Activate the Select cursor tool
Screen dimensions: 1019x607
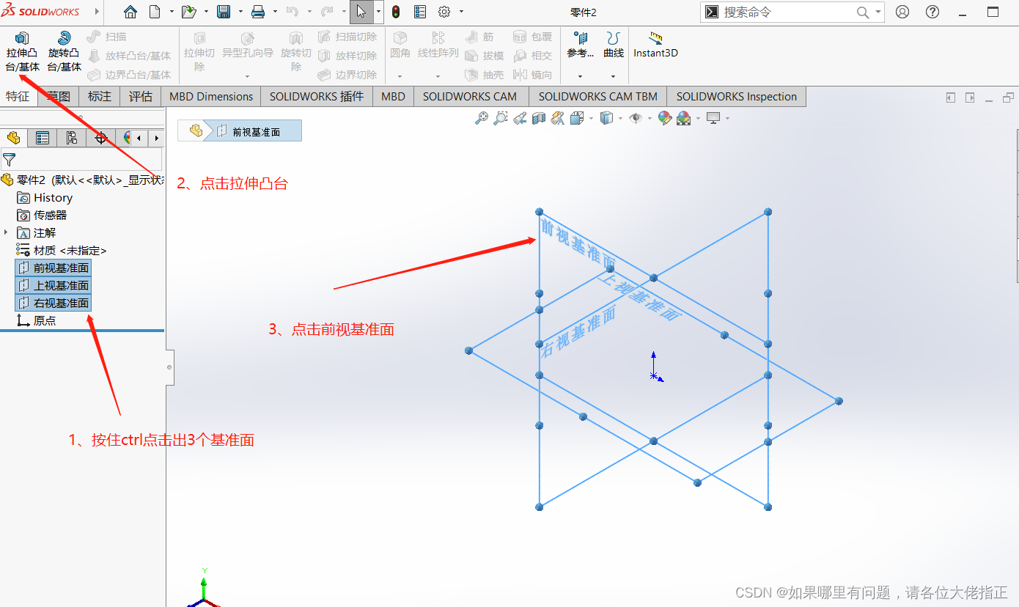click(361, 12)
